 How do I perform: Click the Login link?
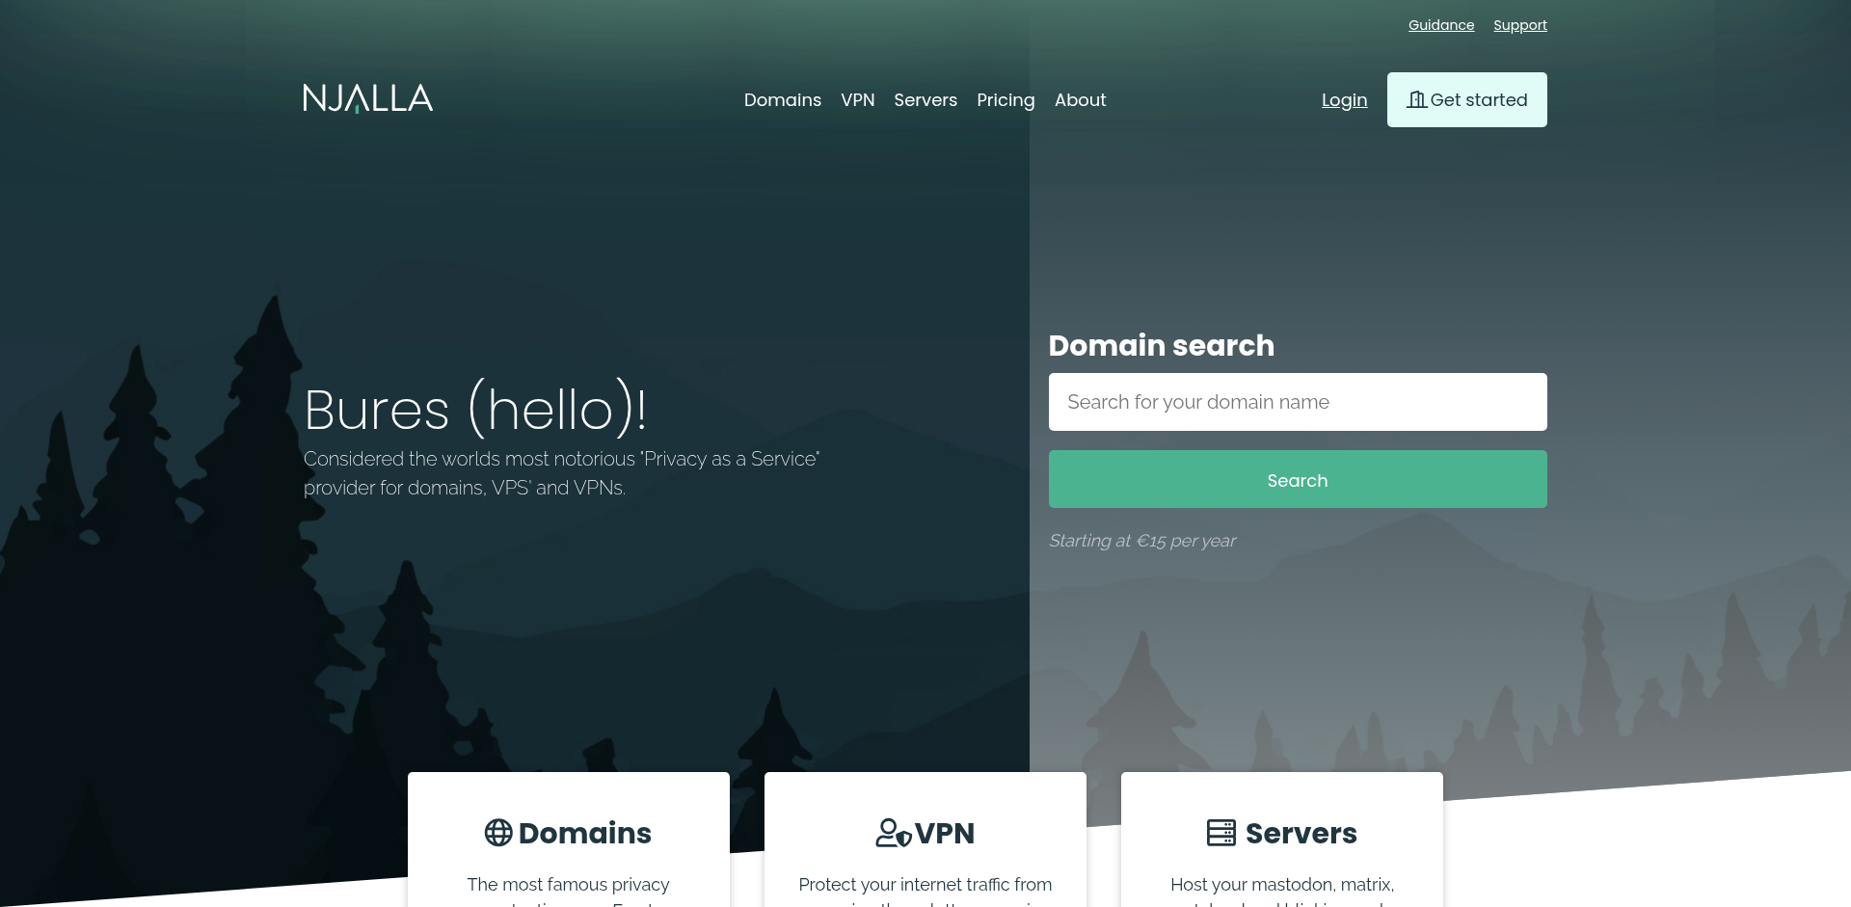point(1344,100)
